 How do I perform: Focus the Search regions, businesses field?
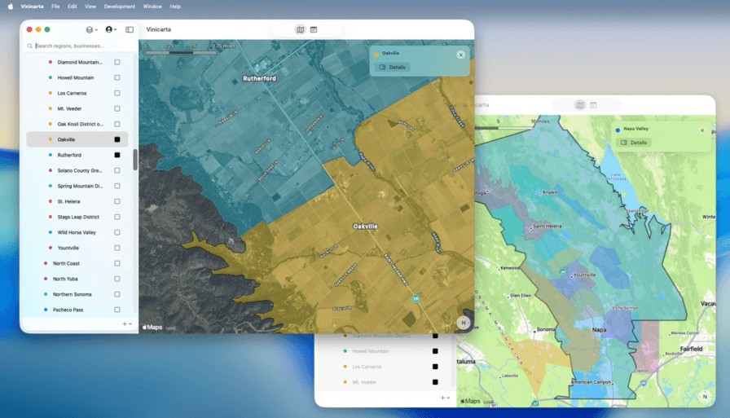click(x=79, y=46)
